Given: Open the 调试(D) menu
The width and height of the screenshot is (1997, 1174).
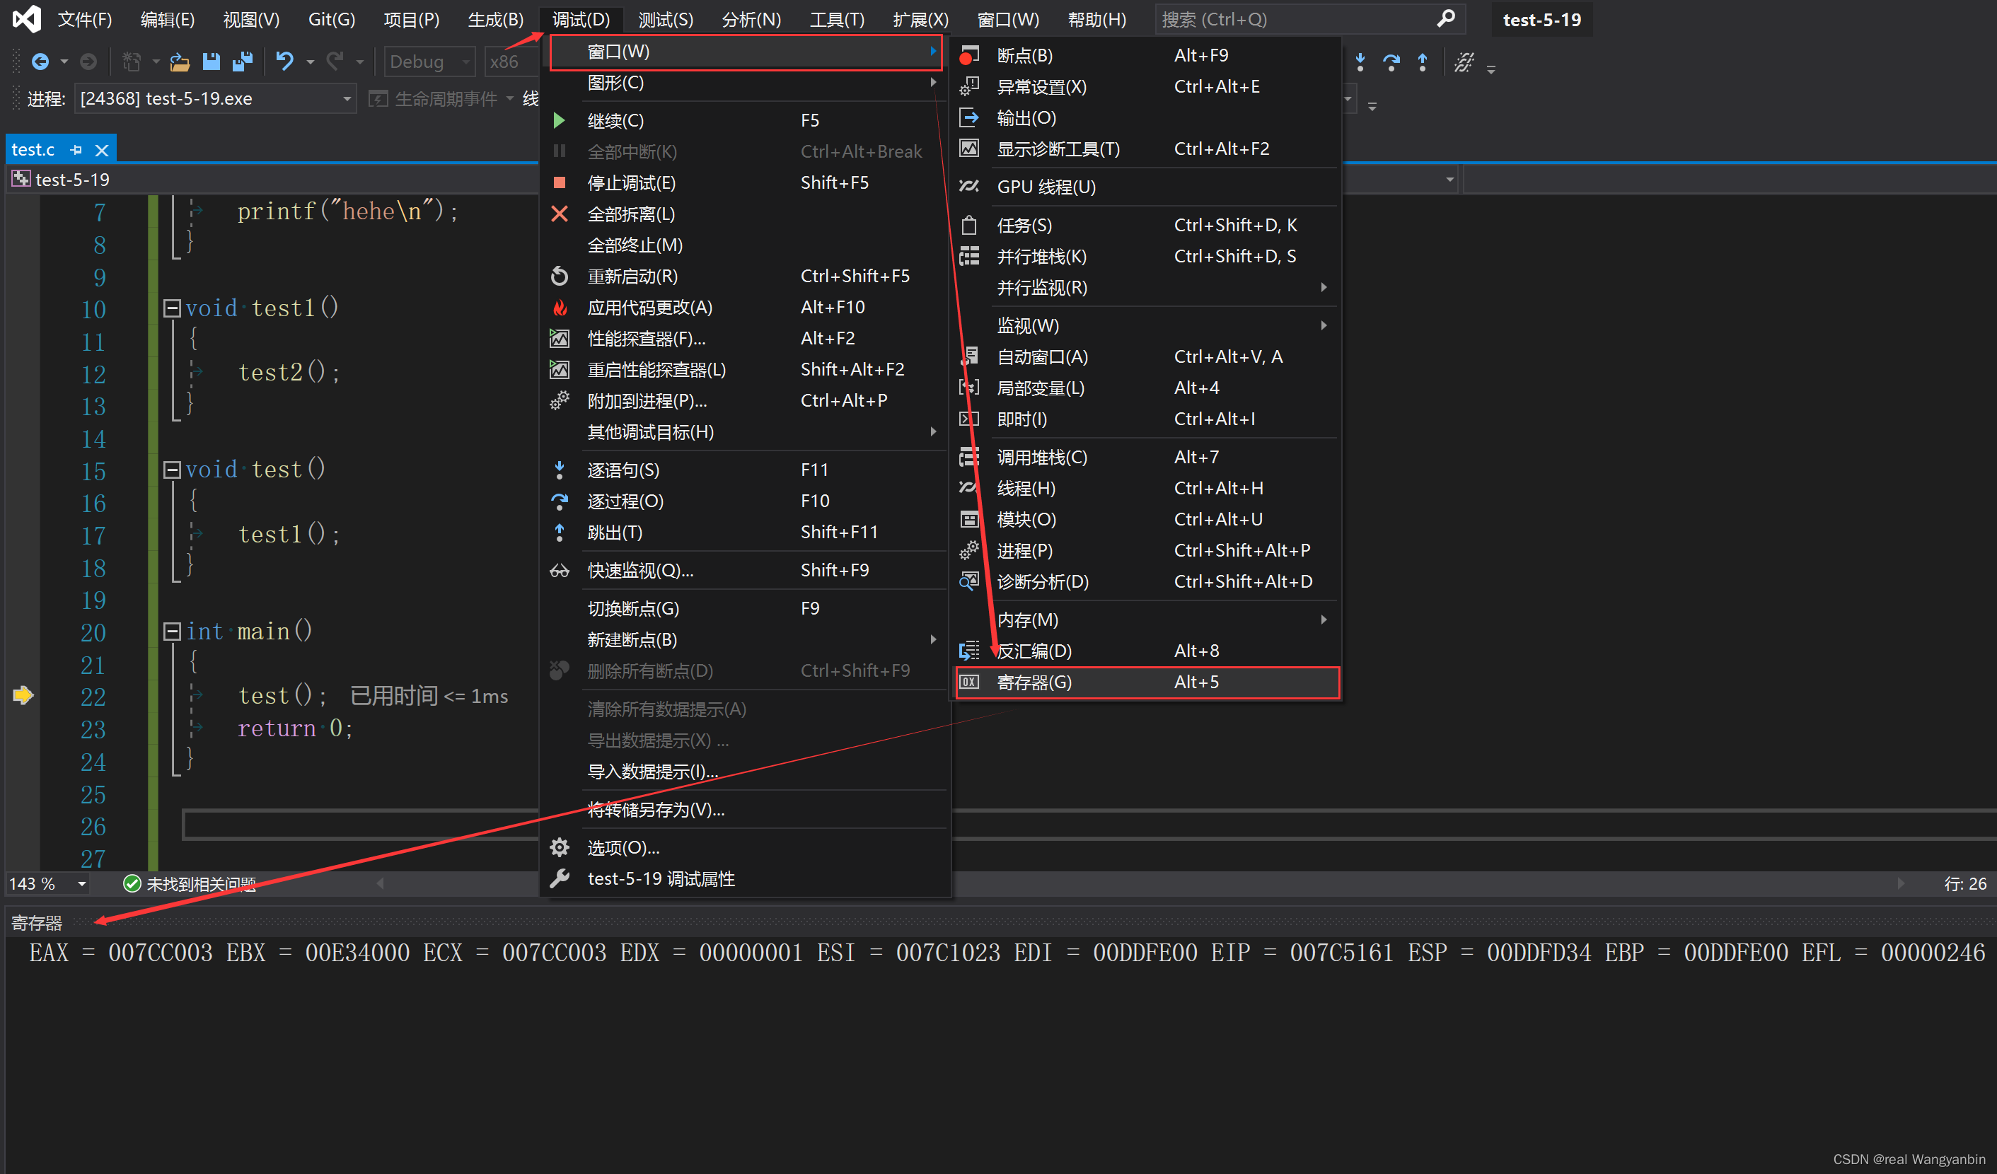Looking at the screenshot, I should (581, 19).
